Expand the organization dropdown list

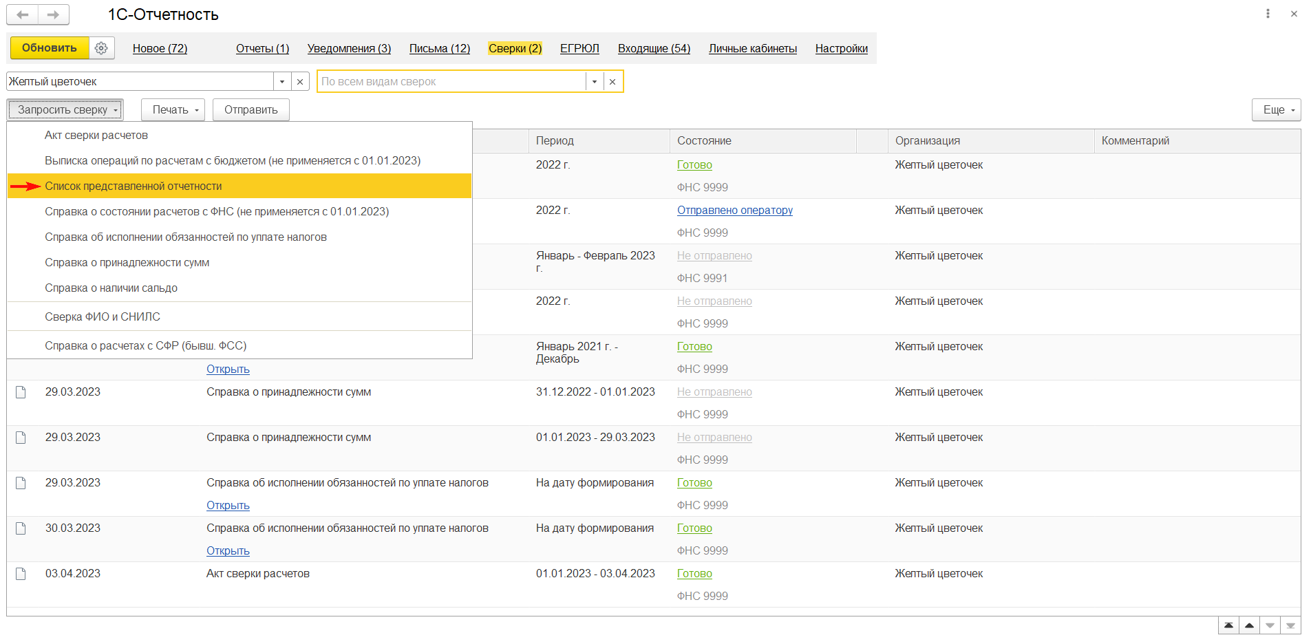tap(282, 82)
